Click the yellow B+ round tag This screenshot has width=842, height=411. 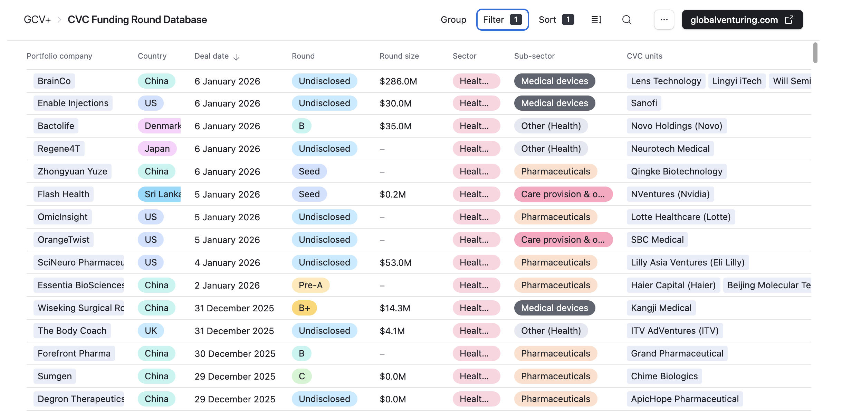click(304, 308)
